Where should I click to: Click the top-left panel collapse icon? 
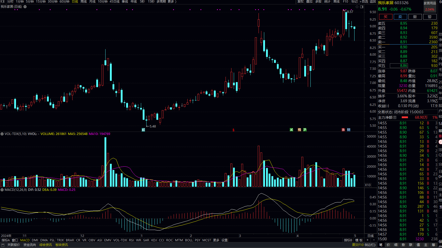point(3,2)
